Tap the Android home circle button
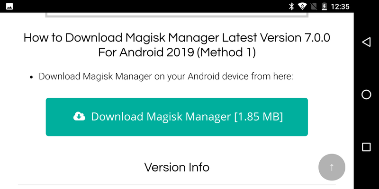The image size is (379, 189). pos(366,94)
